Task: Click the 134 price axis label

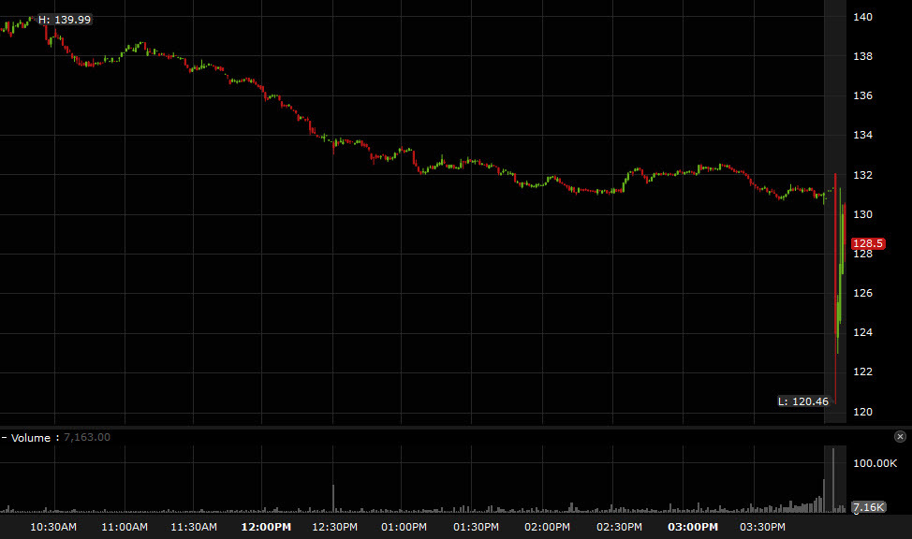Action: [x=863, y=136]
